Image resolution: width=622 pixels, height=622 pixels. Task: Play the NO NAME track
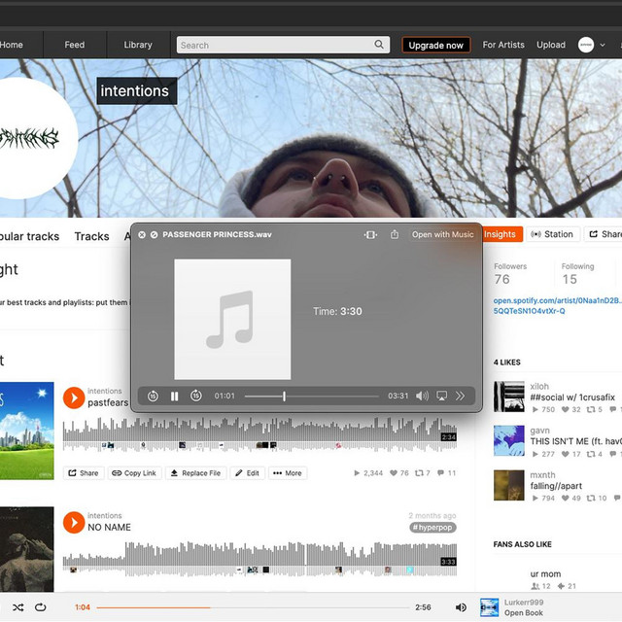point(74,522)
